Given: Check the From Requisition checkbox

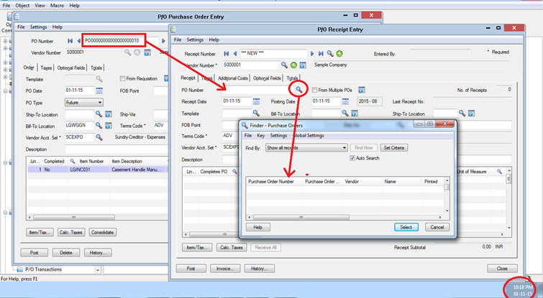Looking at the screenshot, I should pos(122,78).
